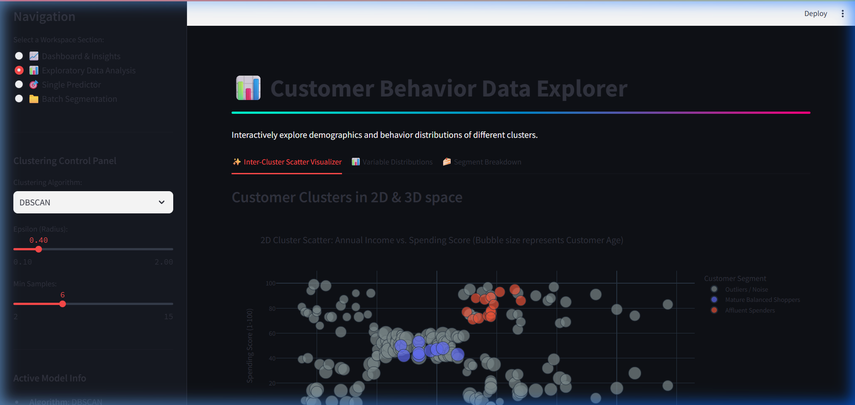Select Dashboard & Insights radio option
The width and height of the screenshot is (855, 405).
(67, 56)
